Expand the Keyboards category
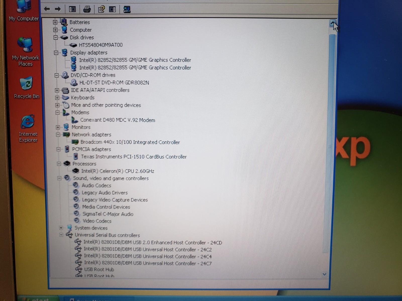The height and width of the screenshot is (301, 402). (x=57, y=98)
